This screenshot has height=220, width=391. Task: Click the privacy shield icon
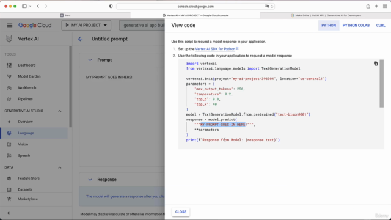pyautogui.click(x=111, y=6)
